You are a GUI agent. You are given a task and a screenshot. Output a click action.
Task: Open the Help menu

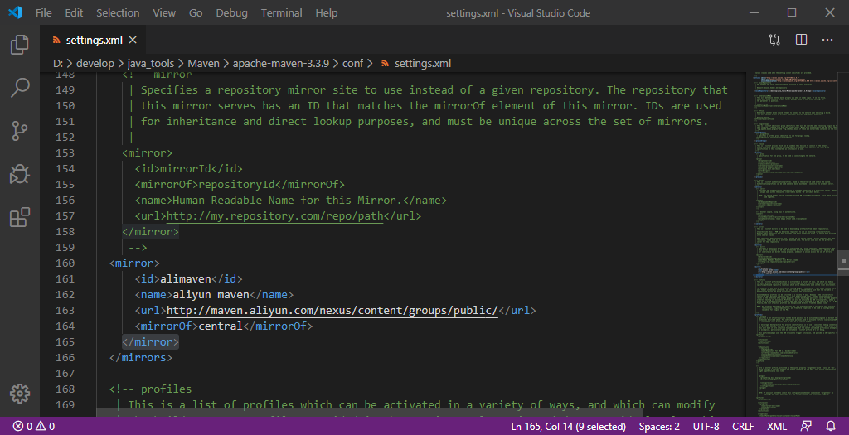pyautogui.click(x=327, y=12)
